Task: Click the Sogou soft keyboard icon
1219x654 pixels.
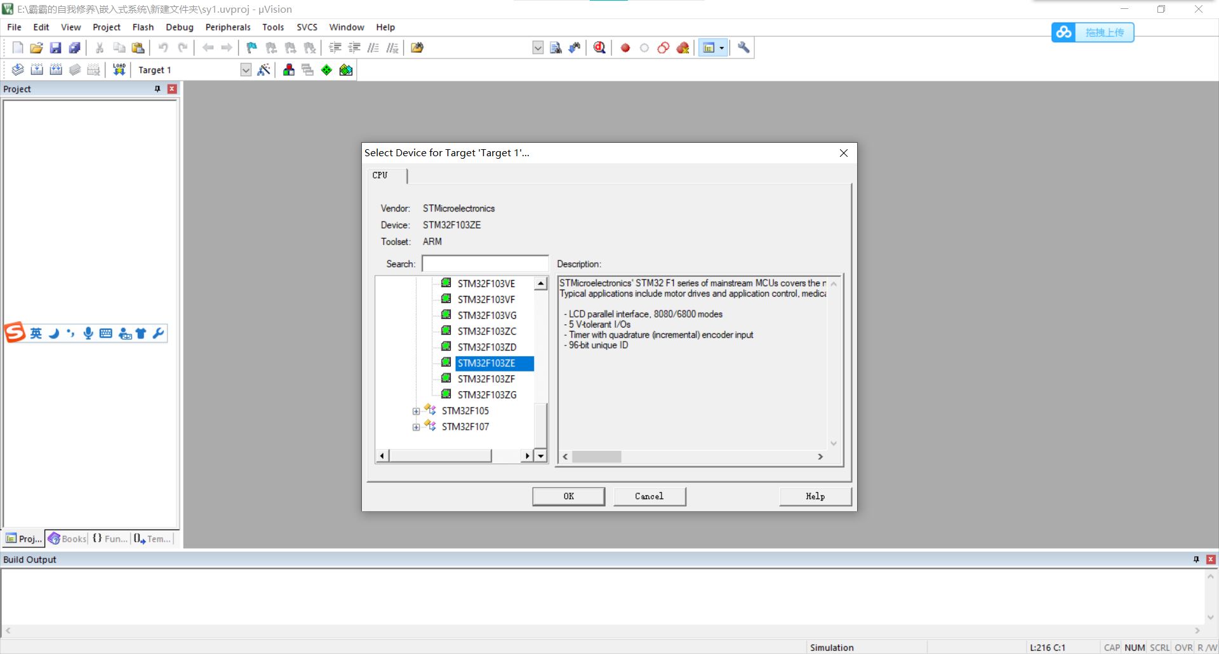Action: (x=106, y=333)
